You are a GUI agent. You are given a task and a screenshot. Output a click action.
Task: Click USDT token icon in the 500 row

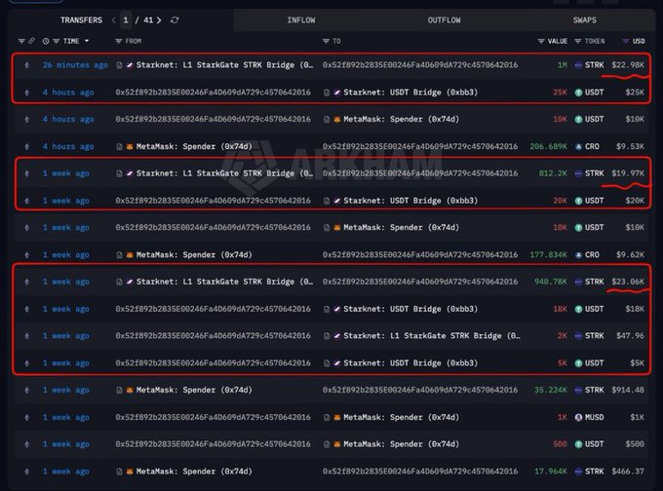(578, 444)
